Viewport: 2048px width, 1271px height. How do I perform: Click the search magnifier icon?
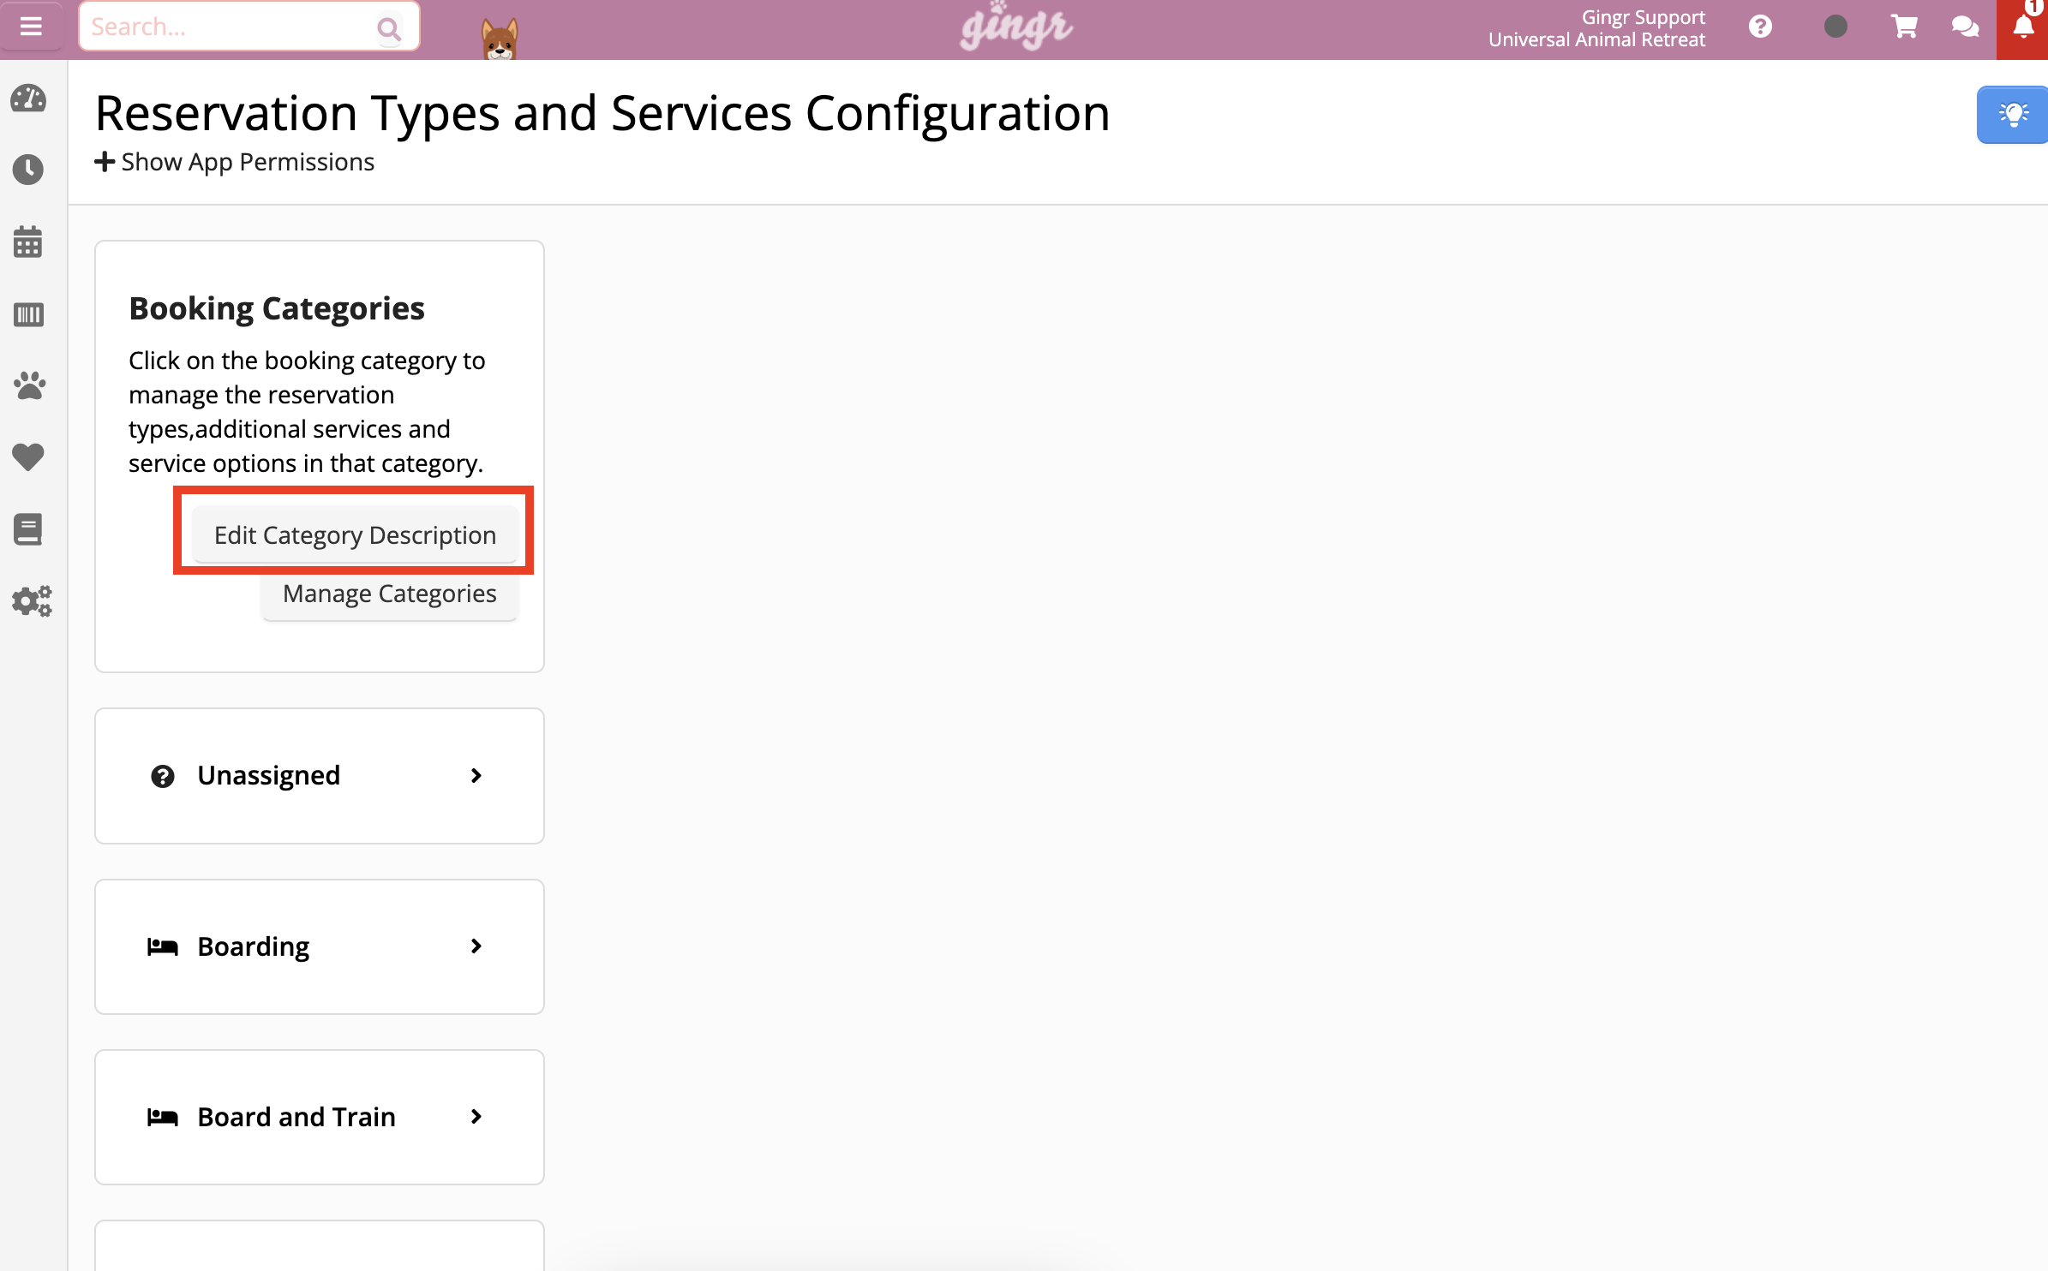coord(389,29)
